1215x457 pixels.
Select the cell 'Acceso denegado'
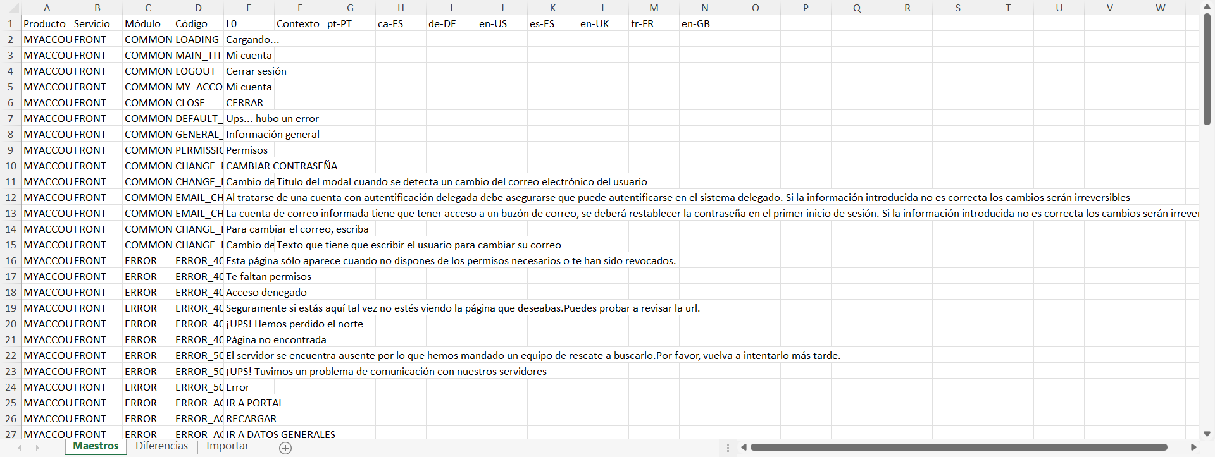(249, 292)
